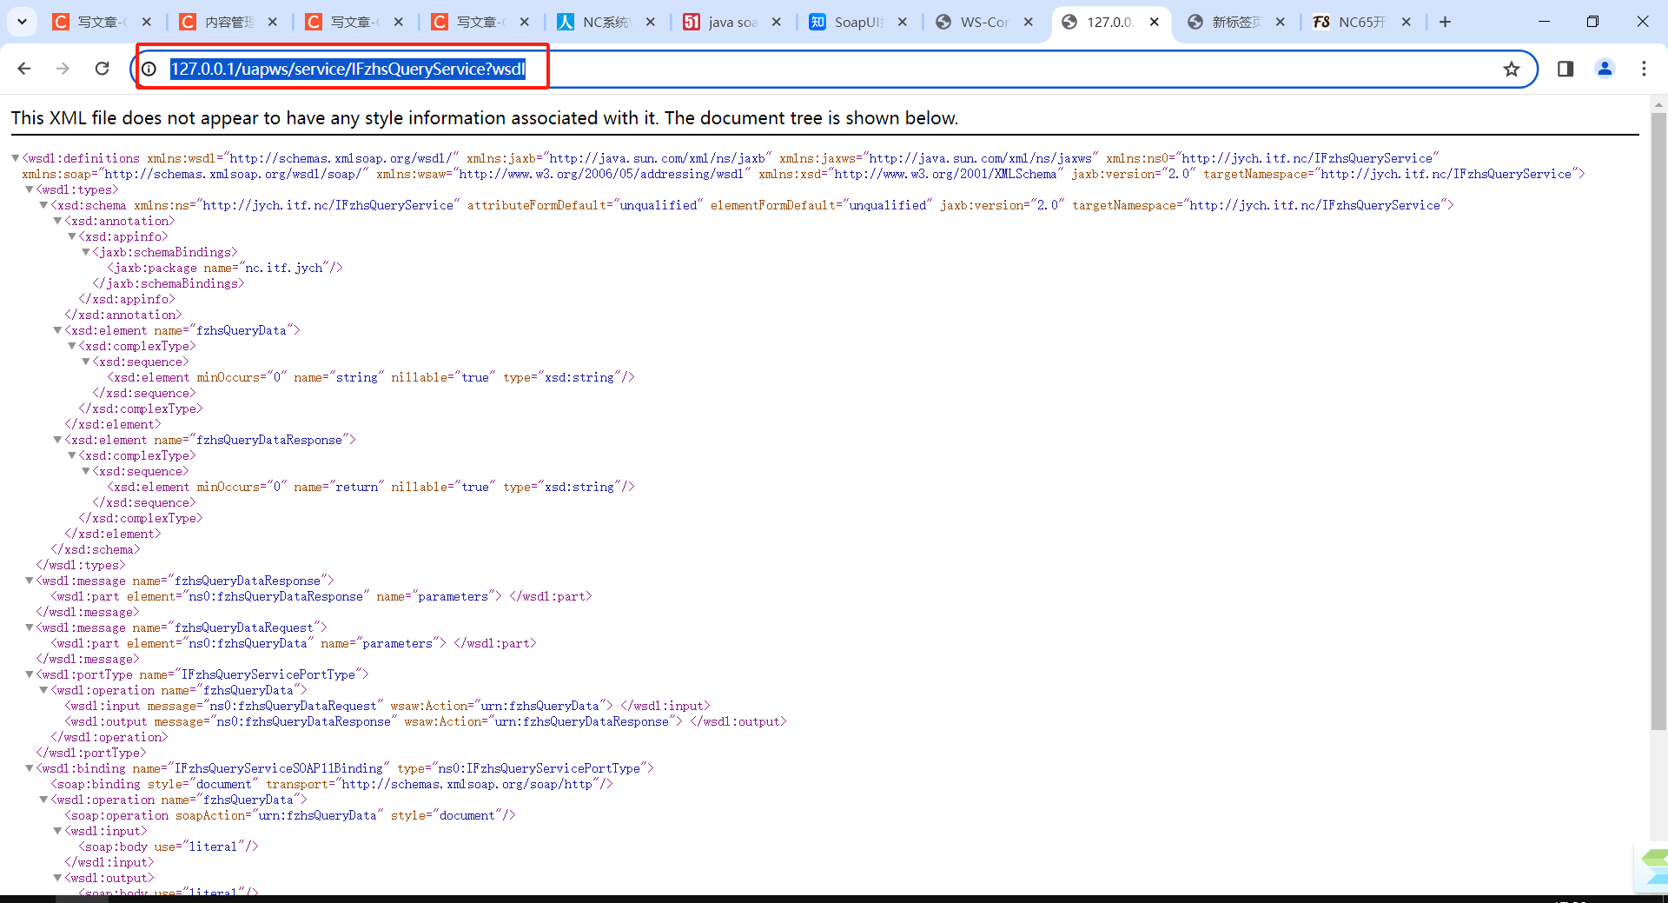The image size is (1668, 903).
Task: Close the NC65开 tab
Action: (x=1407, y=22)
